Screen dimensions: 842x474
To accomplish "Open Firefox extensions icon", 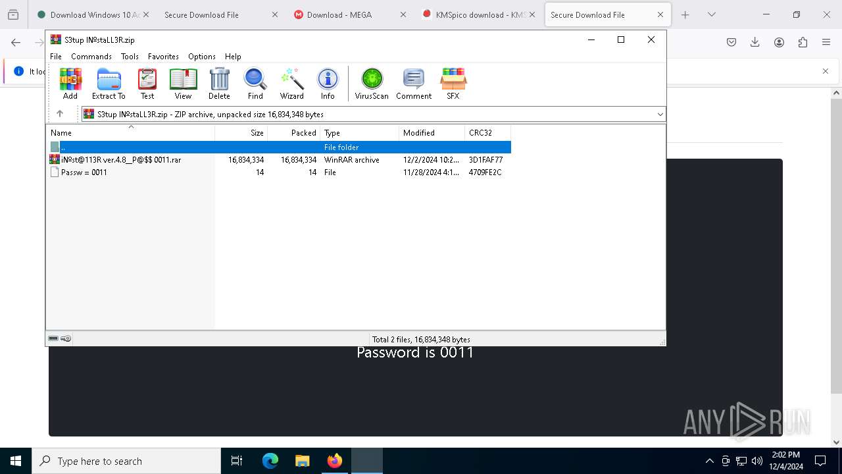I will coord(803,42).
